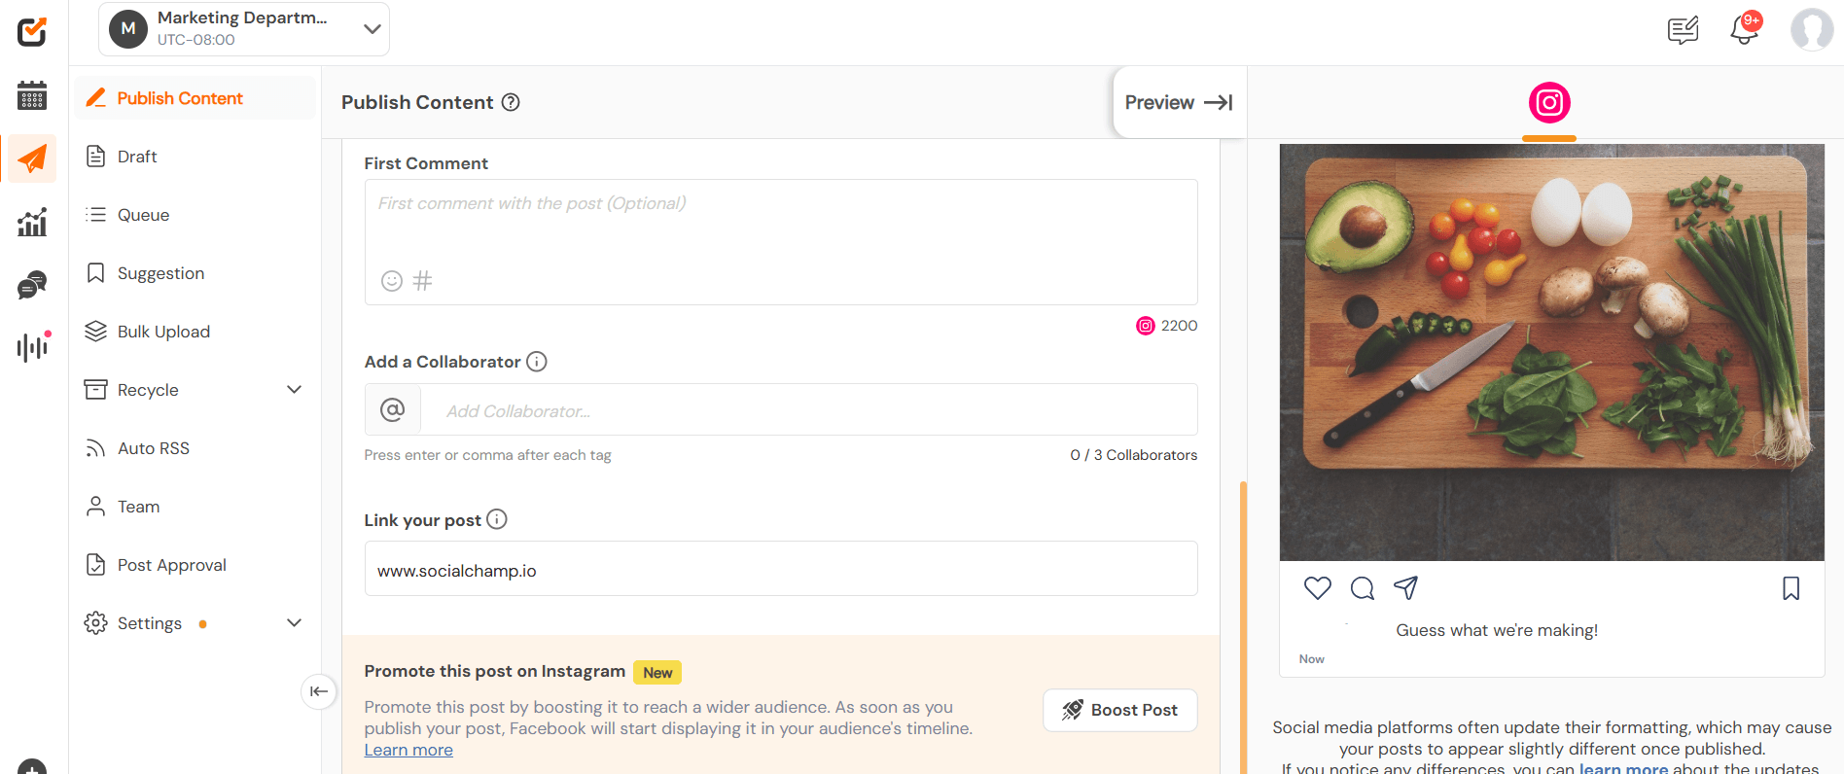The height and width of the screenshot is (774, 1844).
Task: Open the user profile avatar
Action: click(x=1812, y=29)
